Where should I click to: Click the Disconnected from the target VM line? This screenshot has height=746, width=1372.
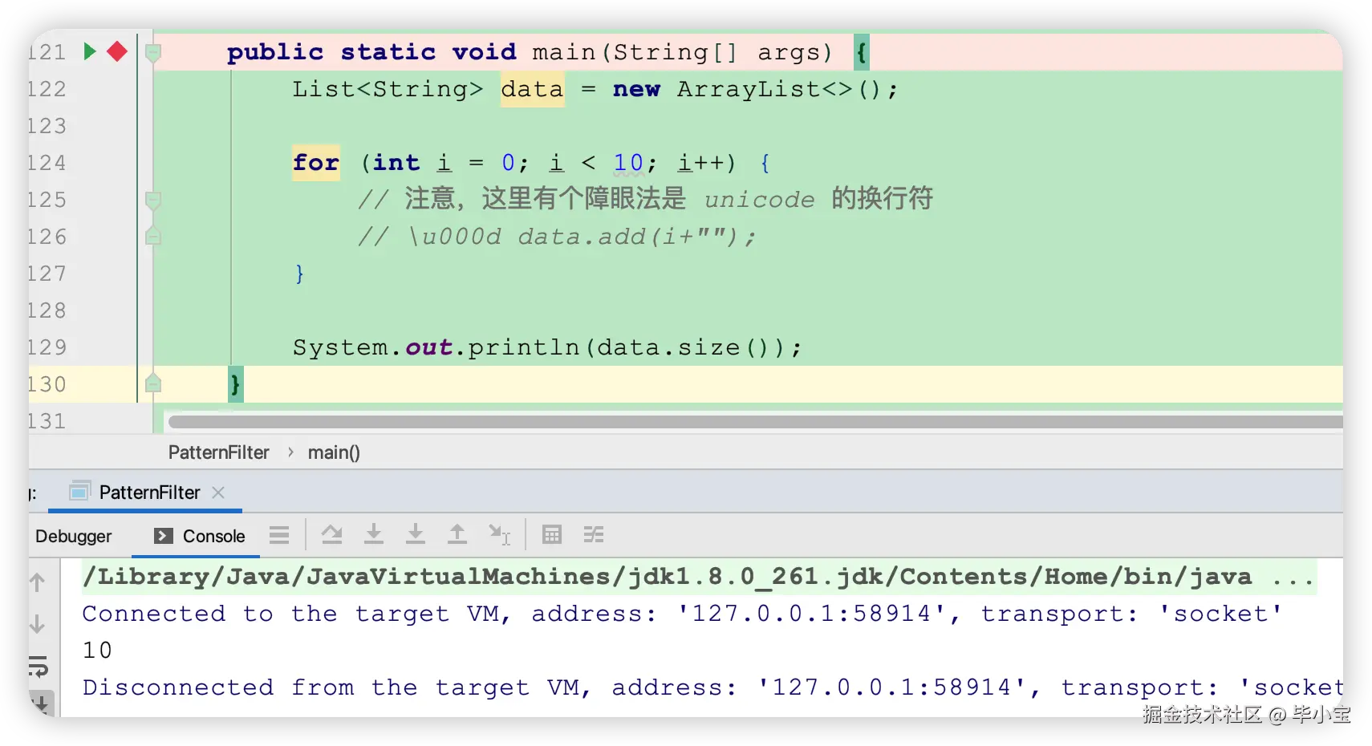(712, 687)
